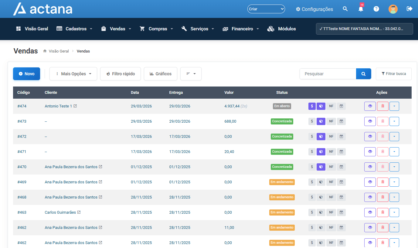Viewport: 418px width, 248px height.
Task: Click the NF icon for sale #472
Action: coord(331,137)
